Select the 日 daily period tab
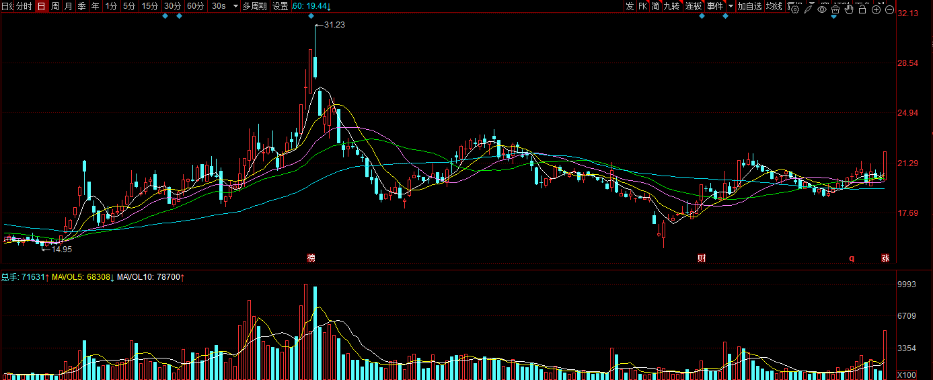933x380 pixels. [41, 6]
